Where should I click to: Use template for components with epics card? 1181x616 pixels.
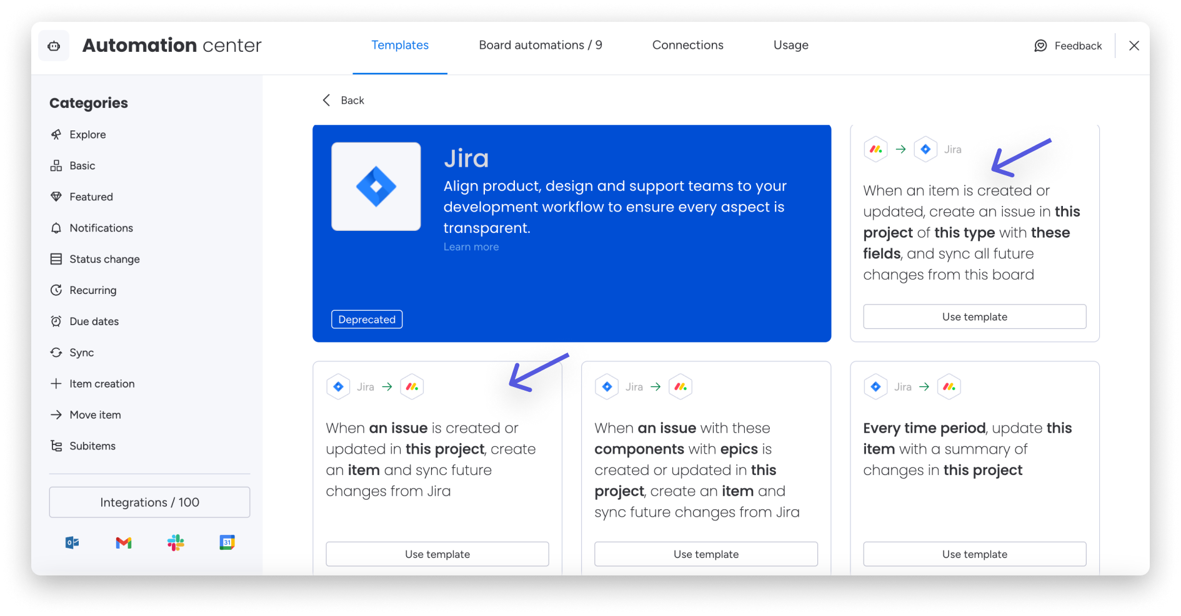[x=706, y=554]
